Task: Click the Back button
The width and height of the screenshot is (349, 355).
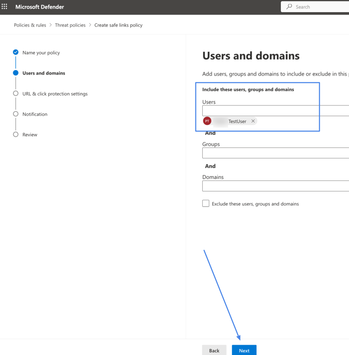Action: coord(214,350)
